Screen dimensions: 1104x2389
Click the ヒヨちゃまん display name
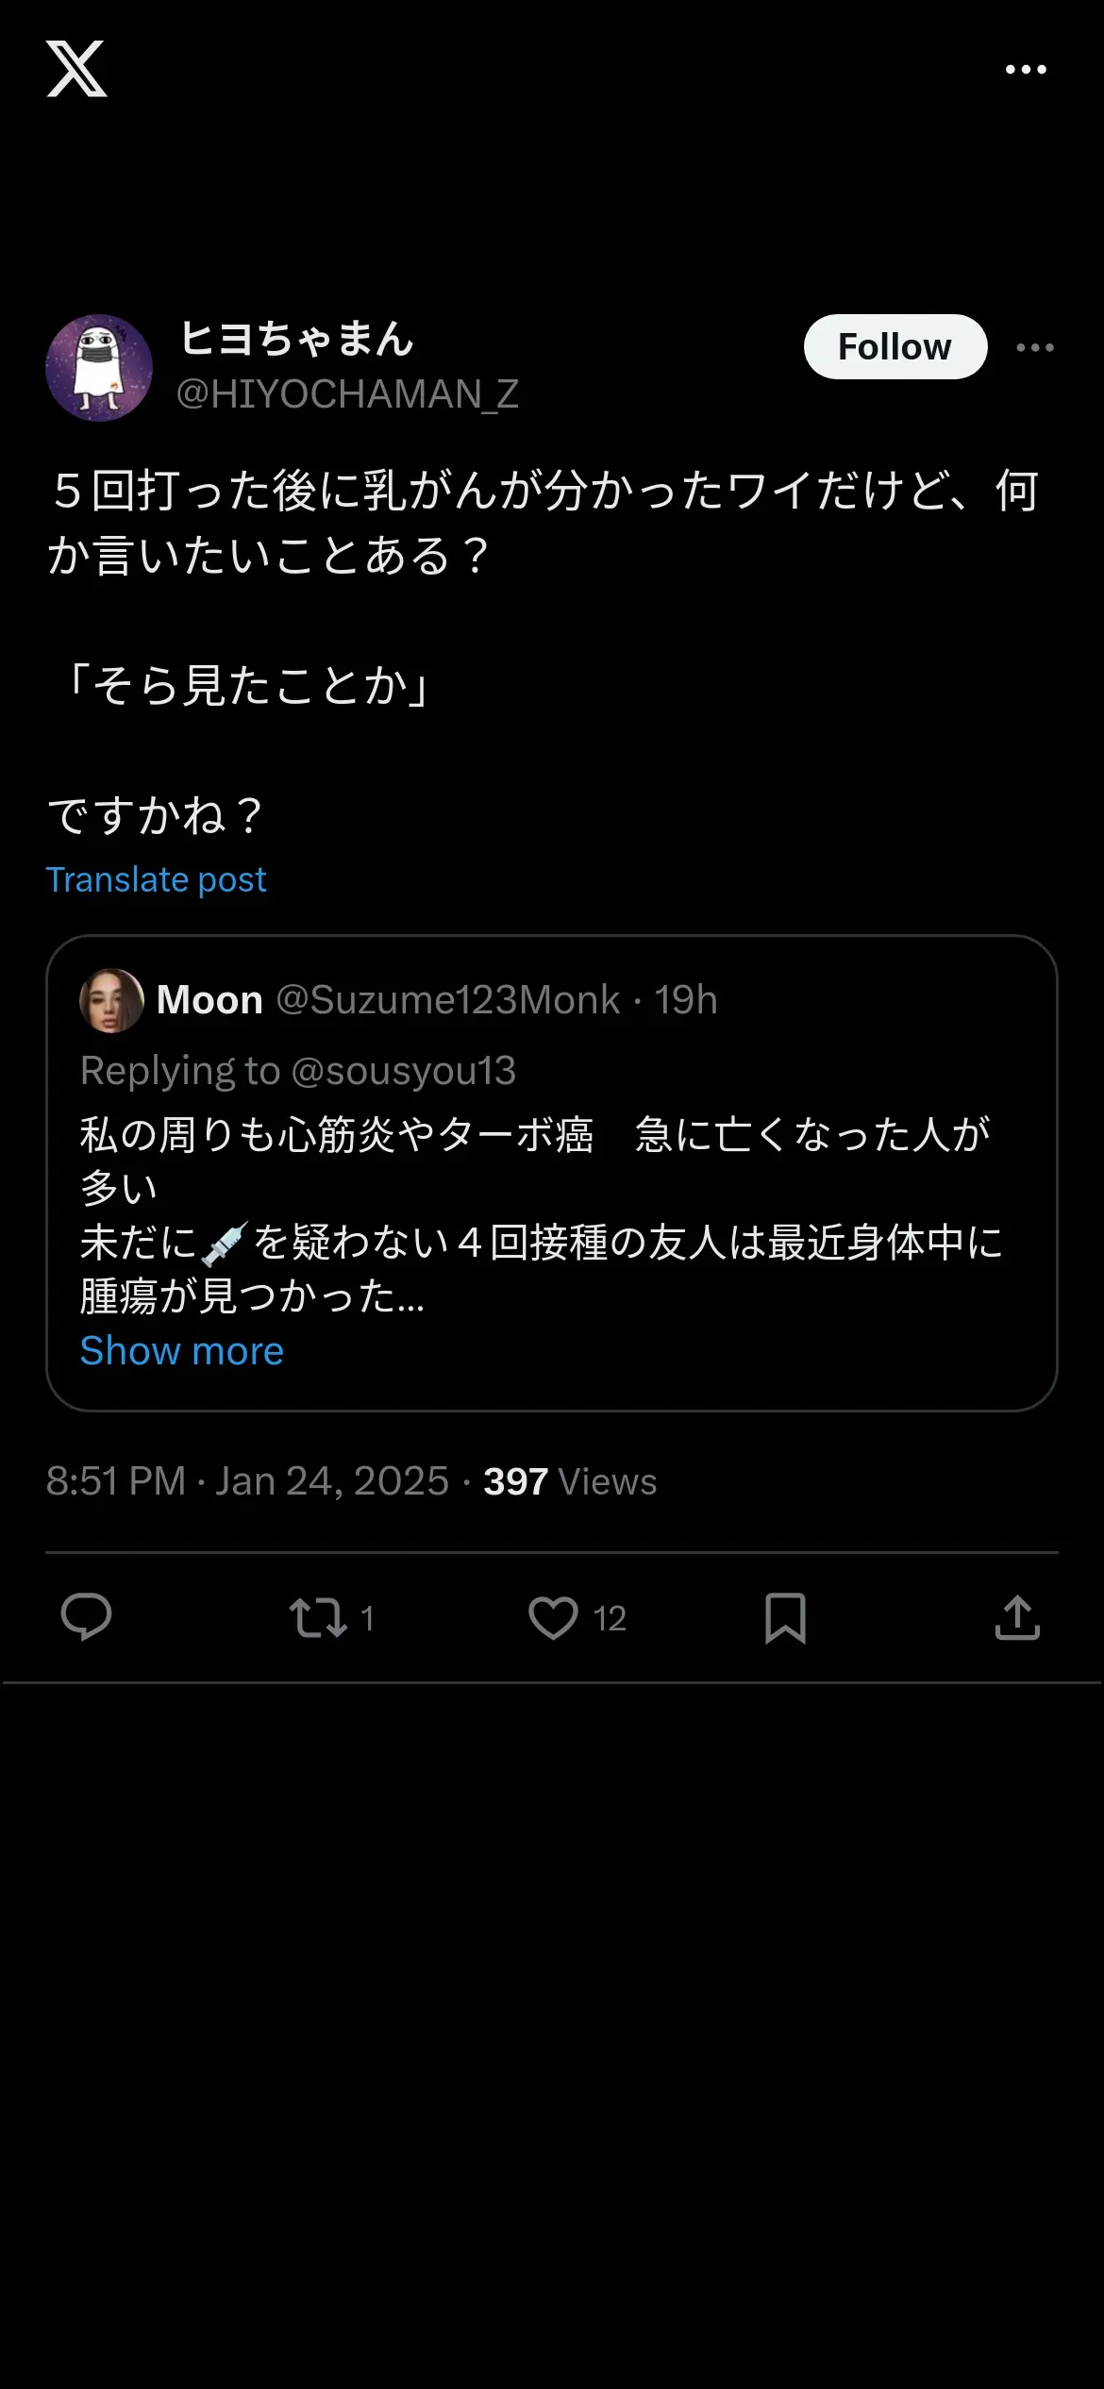coord(296,339)
